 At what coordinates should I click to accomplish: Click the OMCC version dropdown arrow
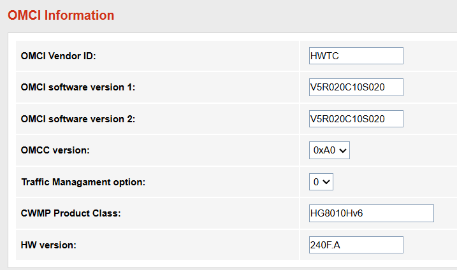[344, 150]
